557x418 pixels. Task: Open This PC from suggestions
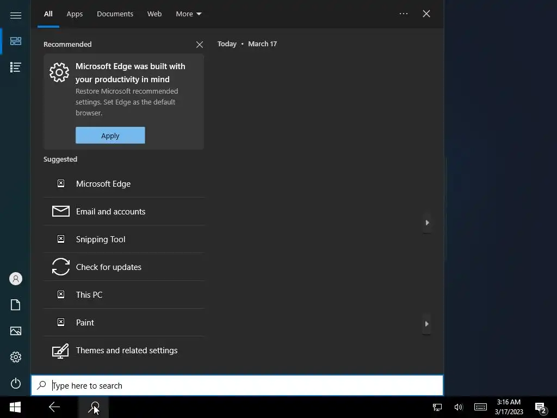124,294
